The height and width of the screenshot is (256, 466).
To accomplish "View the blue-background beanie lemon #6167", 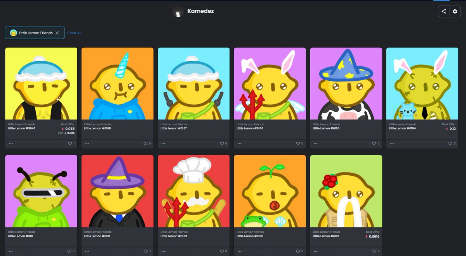I will tap(193, 83).
